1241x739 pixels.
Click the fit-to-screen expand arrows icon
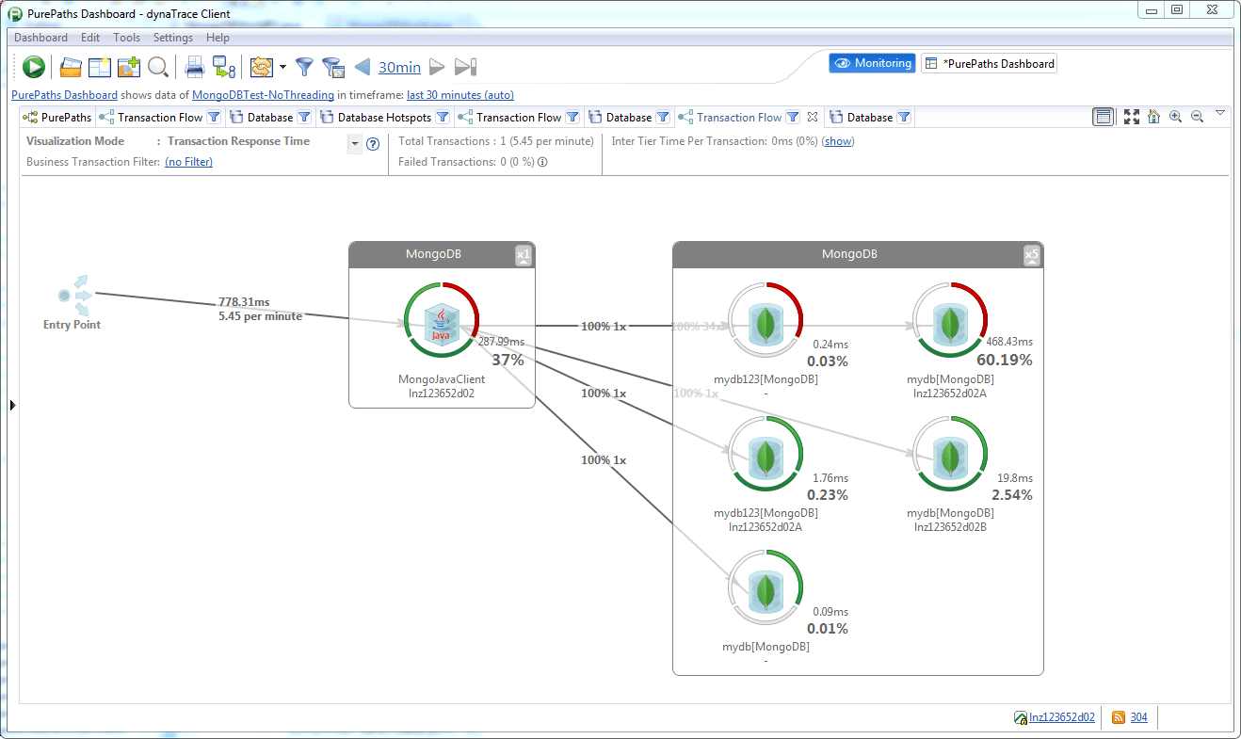coord(1132,117)
